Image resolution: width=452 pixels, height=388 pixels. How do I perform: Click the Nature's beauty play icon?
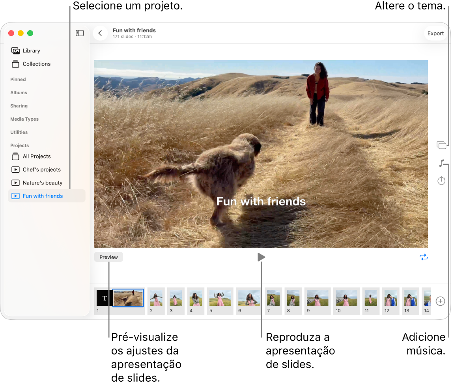click(15, 183)
